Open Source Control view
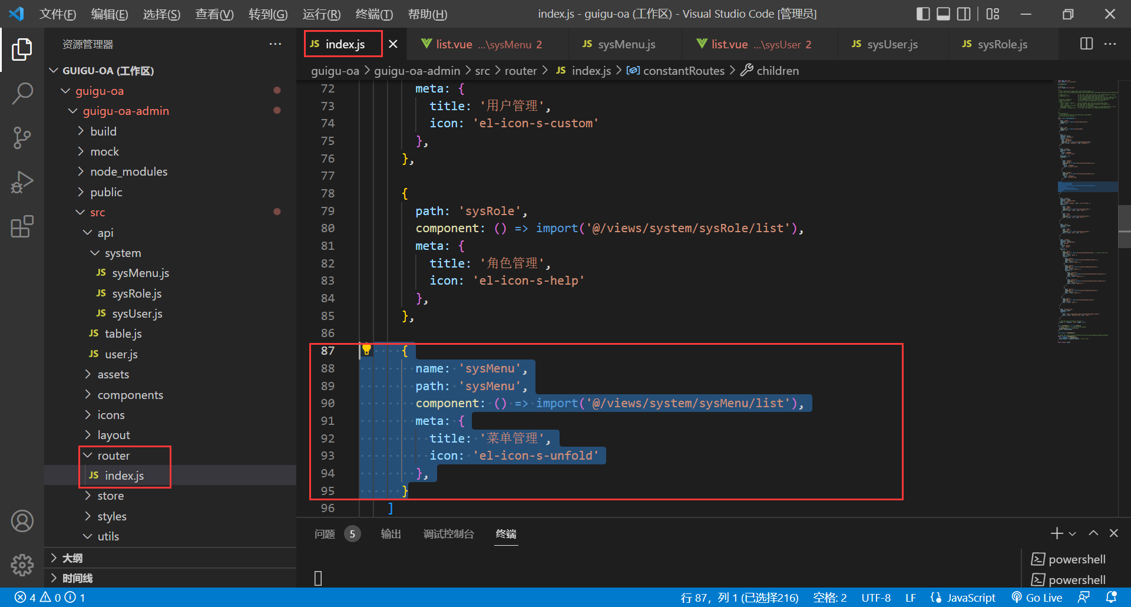Image resolution: width=1131 pixels, height=607 pixels. click(22, 137)
